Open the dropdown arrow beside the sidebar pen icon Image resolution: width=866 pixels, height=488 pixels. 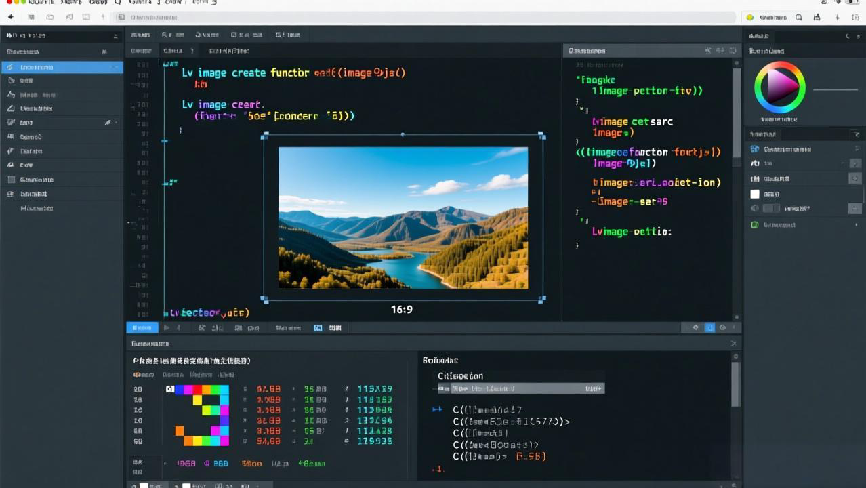117,123
